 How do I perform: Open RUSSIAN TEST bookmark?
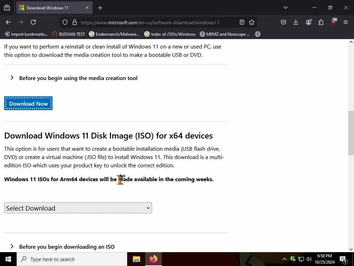(x=68, y=34)
